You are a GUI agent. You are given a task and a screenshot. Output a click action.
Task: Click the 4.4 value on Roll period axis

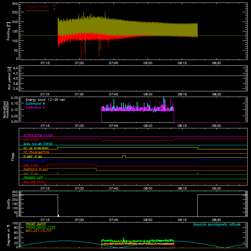coord(15,68)
